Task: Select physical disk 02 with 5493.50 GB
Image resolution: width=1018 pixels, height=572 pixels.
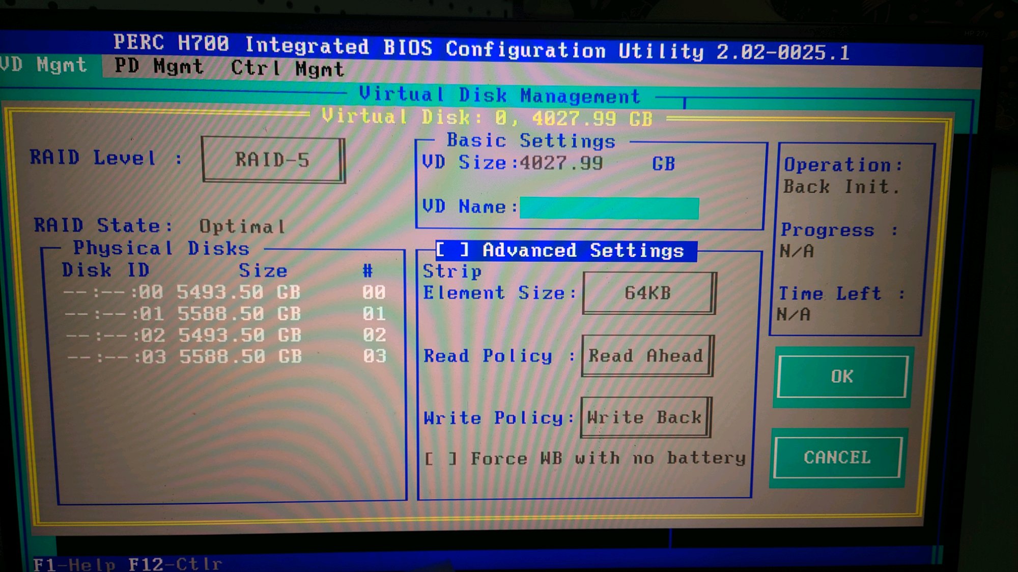Action: 227,335
